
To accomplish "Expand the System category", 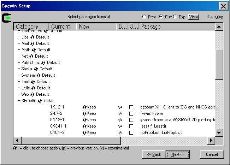I will click(x=19, y=75).
